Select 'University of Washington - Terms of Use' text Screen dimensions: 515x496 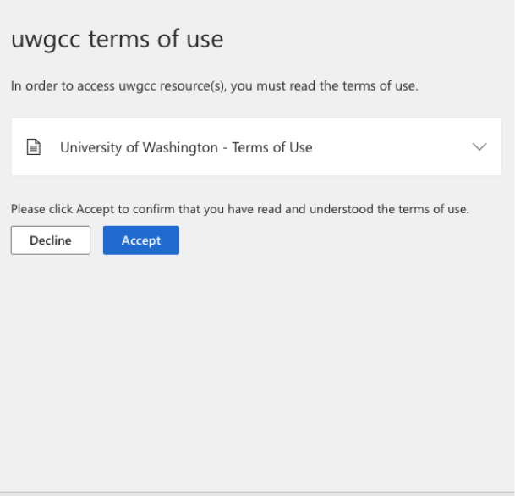186,147
